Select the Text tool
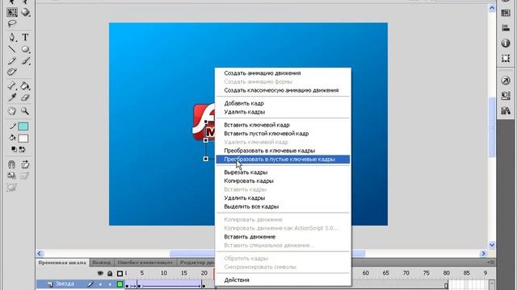This screenshot has width=517, height=290. [25, 37]
